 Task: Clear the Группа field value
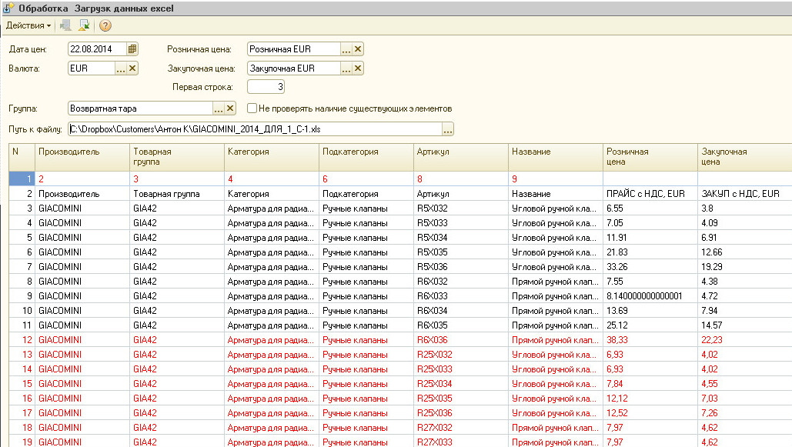230,108
